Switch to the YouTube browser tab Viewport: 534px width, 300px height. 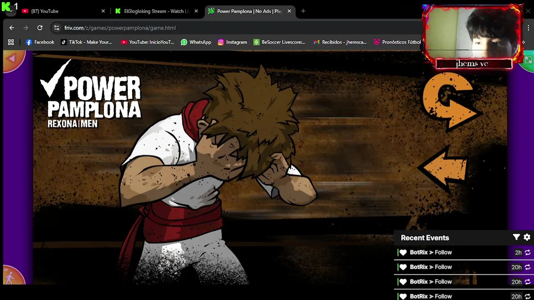63,11
